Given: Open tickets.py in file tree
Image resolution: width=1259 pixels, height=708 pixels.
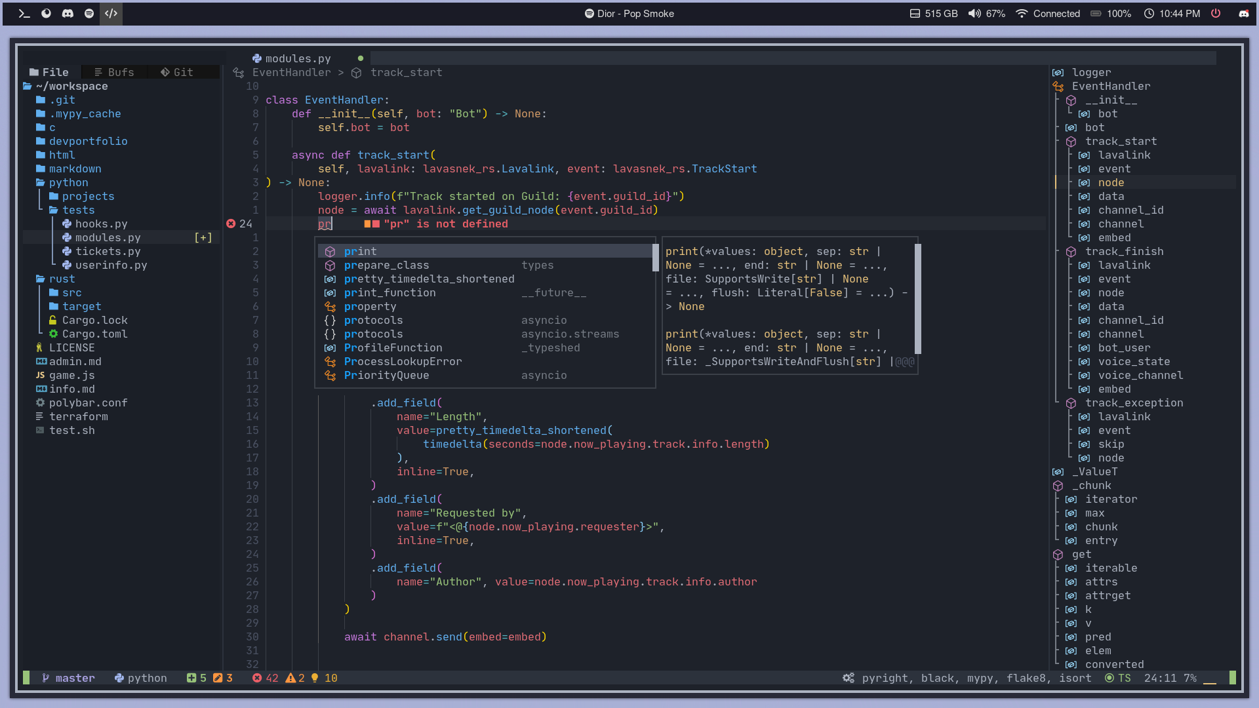Looking at the screenshot, I should click(x=108, y=251).
